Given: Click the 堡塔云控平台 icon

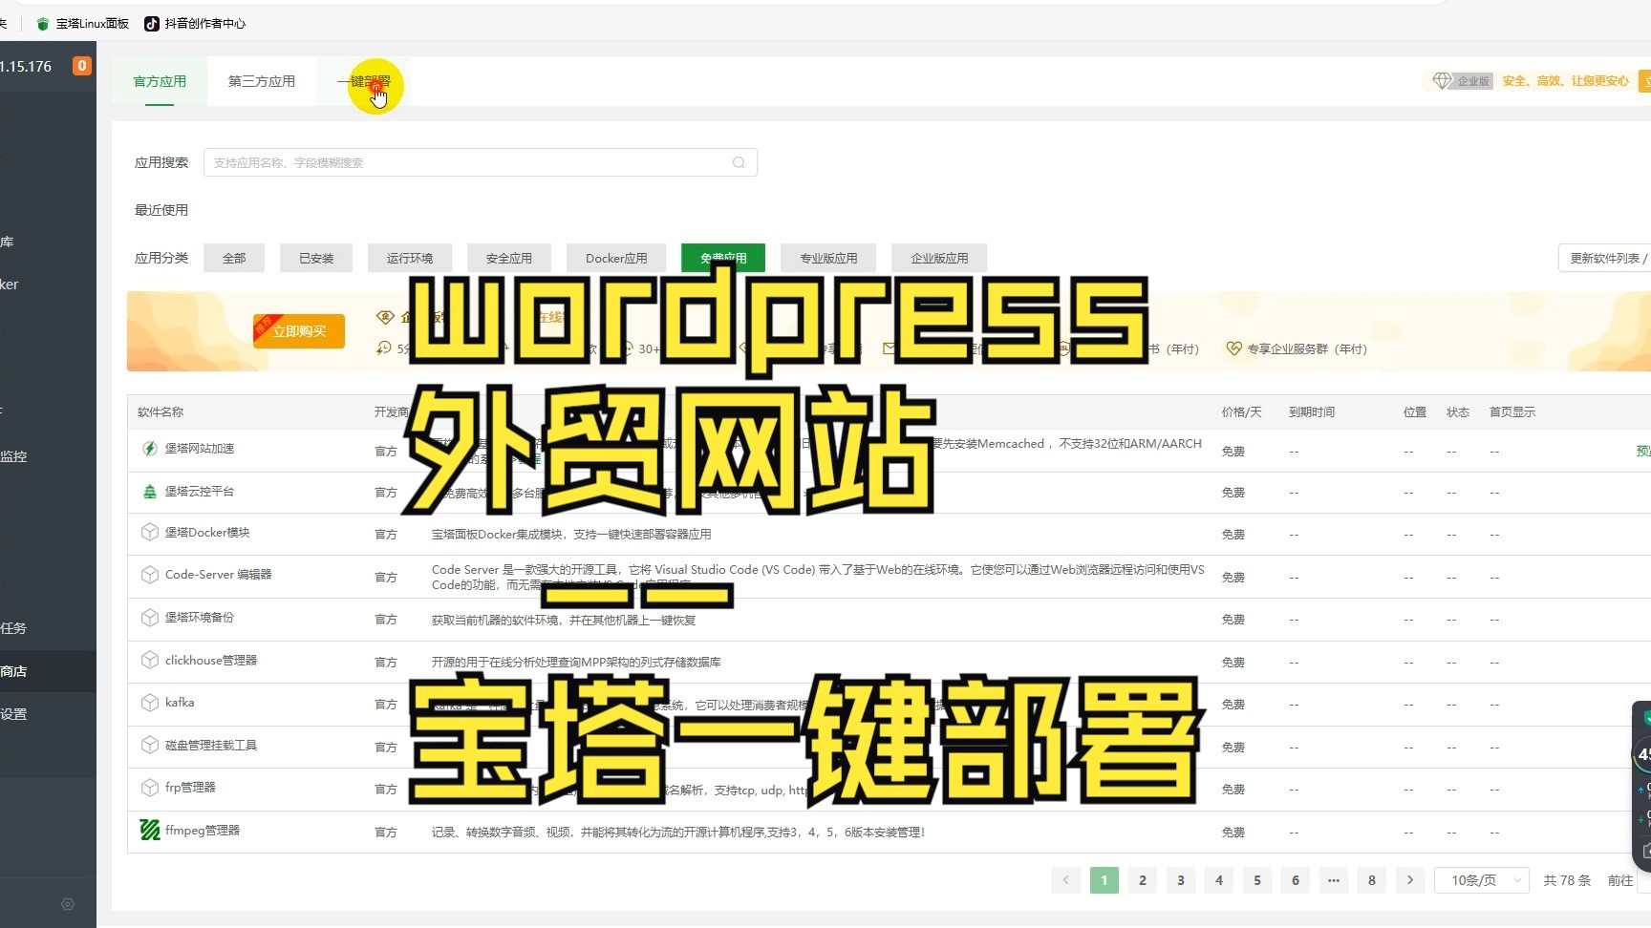Looking at the screenshot, I should [x=150, y=492].
